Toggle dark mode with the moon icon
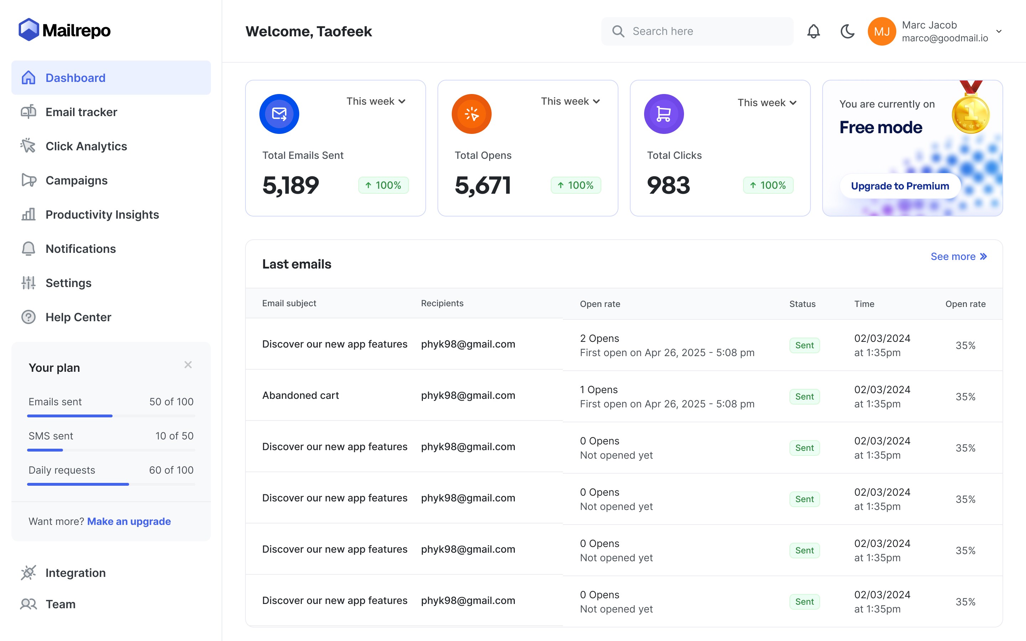 pos(847,31)
